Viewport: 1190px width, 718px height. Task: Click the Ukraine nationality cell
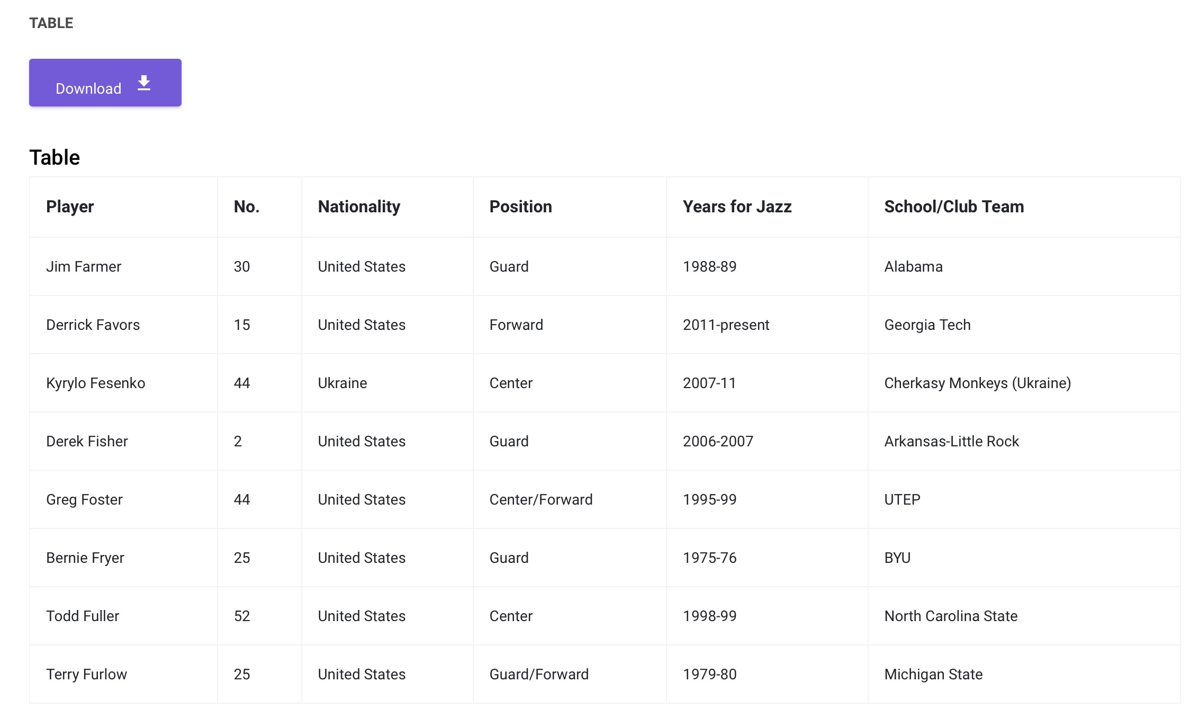(387, 383)
